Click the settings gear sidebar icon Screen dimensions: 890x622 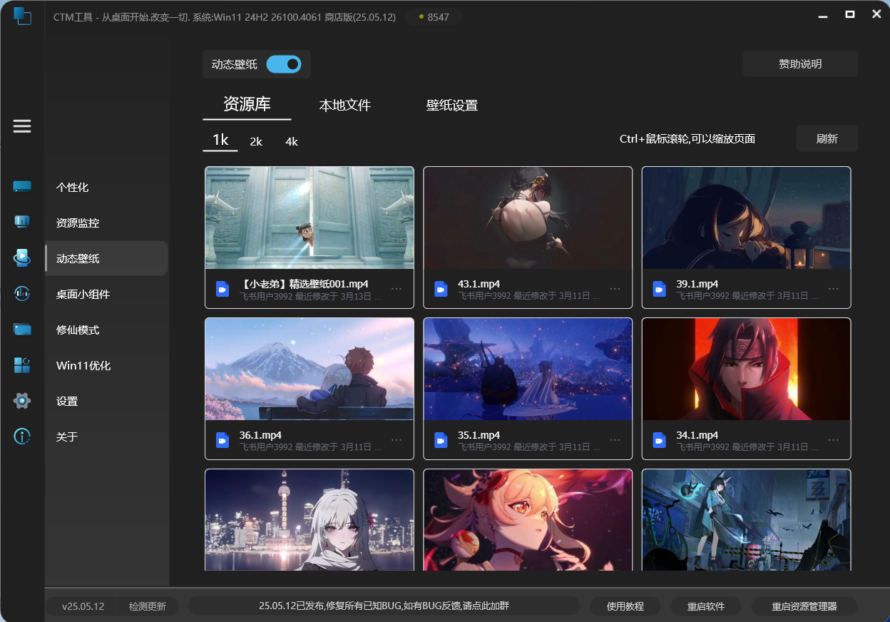[x=22, y=401]
